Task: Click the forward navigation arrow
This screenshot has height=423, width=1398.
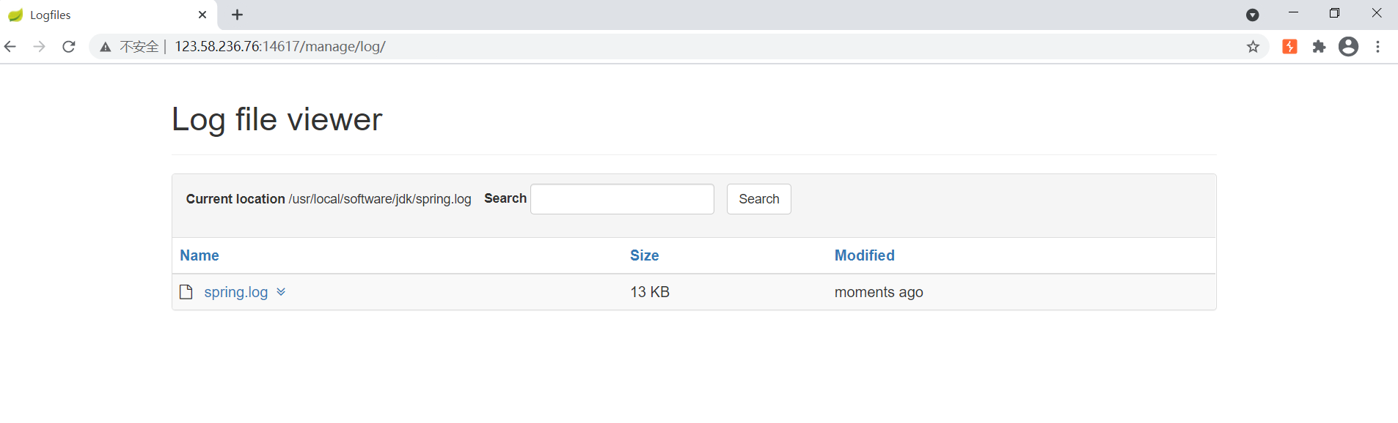Action: pos(40,47)
